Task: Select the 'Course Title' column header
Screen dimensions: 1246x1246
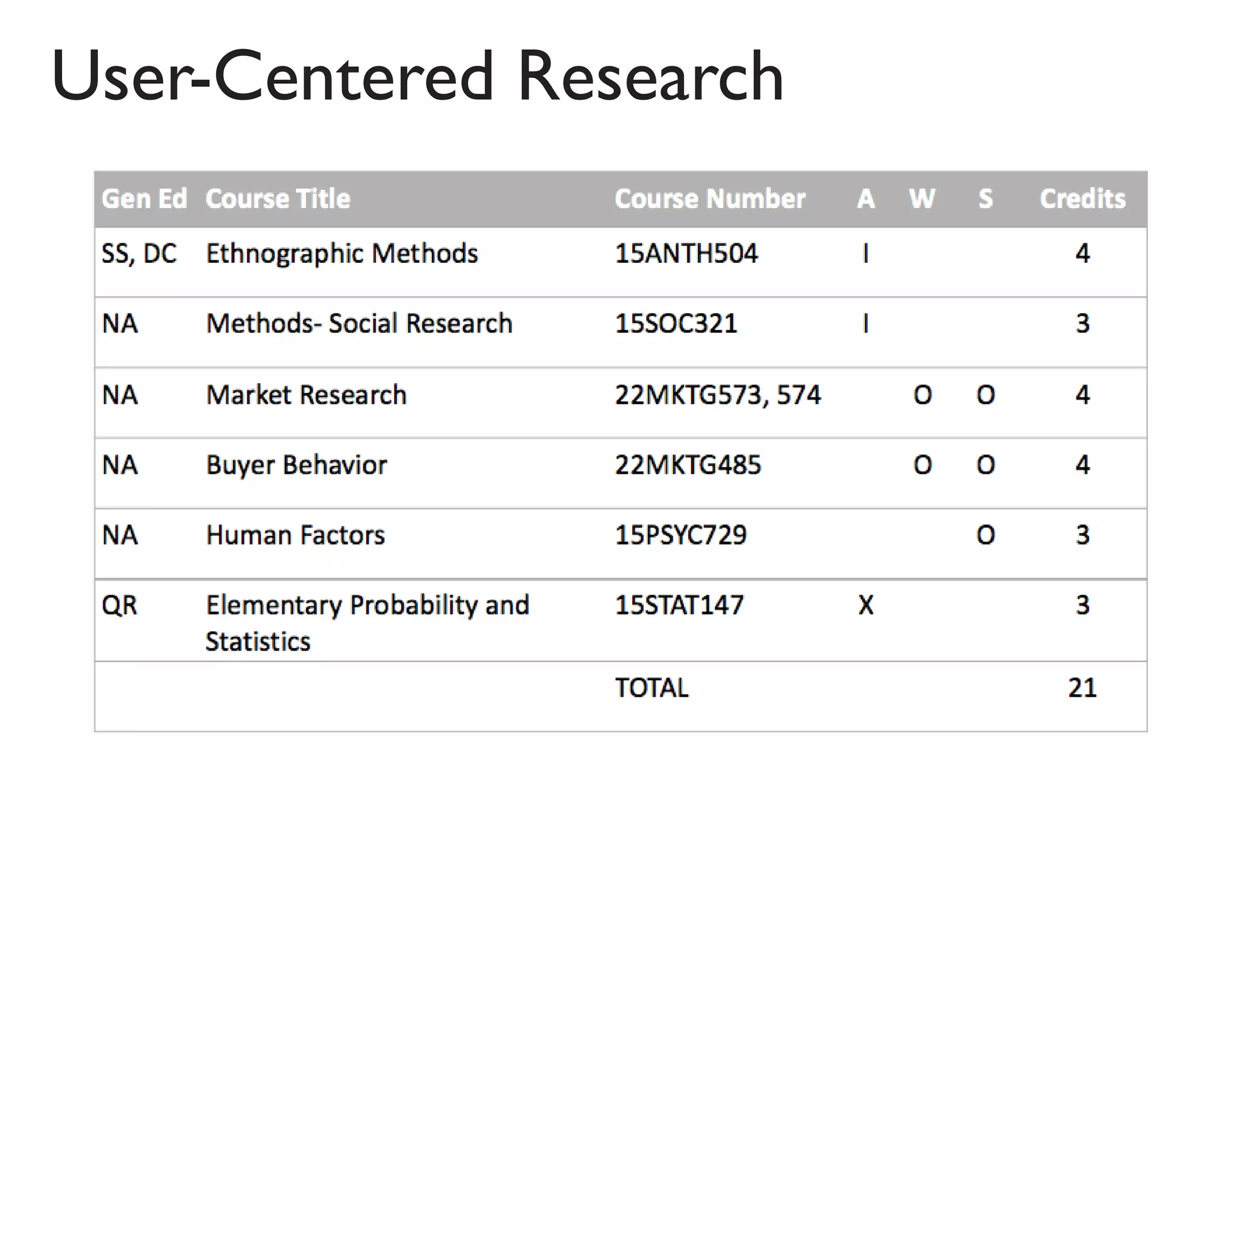Action: coord(278,198)
